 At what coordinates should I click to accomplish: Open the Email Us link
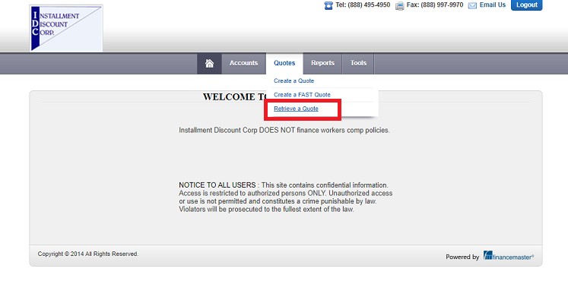492,5
